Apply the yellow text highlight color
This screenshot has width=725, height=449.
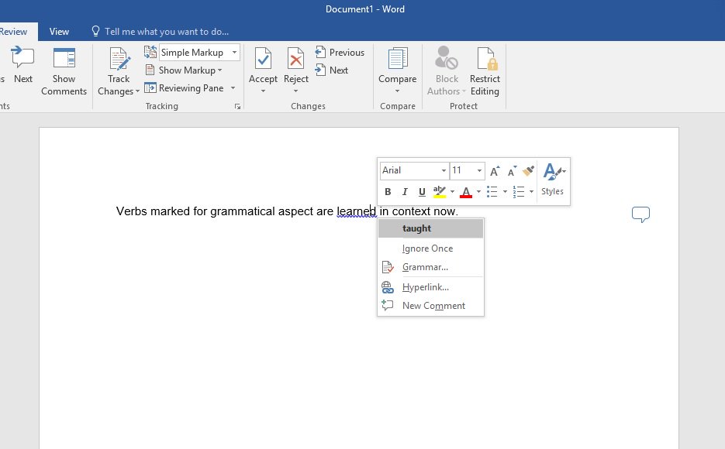tap(439, 191)
